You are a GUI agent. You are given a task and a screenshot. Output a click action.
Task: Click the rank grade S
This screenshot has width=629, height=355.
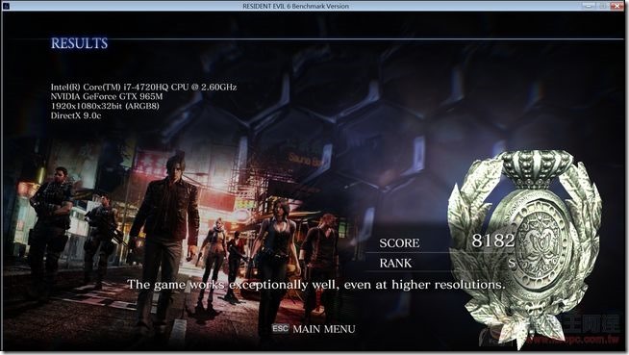click(512, 264)
